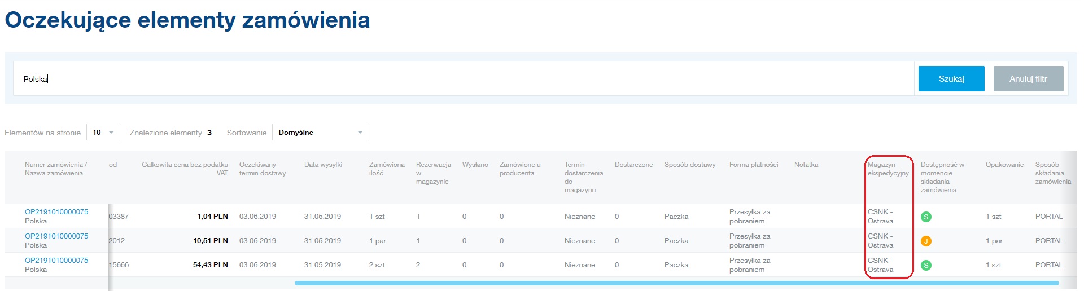The image size is (1084, 291).
Task: Click Sposób dostawy column header
Action: tap(689, 165)
